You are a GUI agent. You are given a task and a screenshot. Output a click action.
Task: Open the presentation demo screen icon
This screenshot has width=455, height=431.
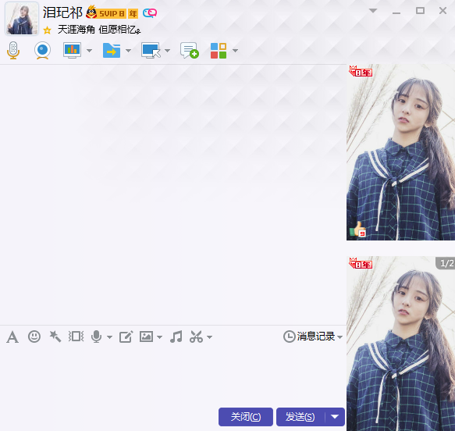[x=73, y=51]
